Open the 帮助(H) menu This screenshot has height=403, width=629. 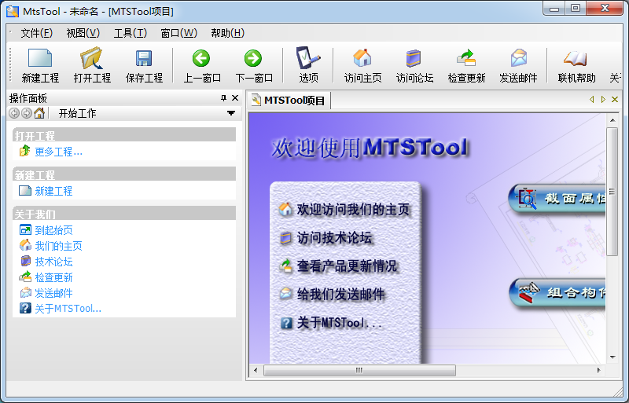[x=227, y=33]
